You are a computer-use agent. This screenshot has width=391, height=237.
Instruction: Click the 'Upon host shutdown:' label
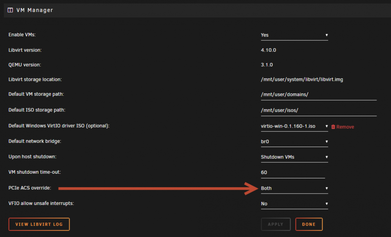(x=32, y=157)
